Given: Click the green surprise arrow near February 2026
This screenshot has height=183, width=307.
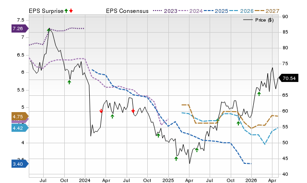Looking at the screenshot, I should point(259,94).
